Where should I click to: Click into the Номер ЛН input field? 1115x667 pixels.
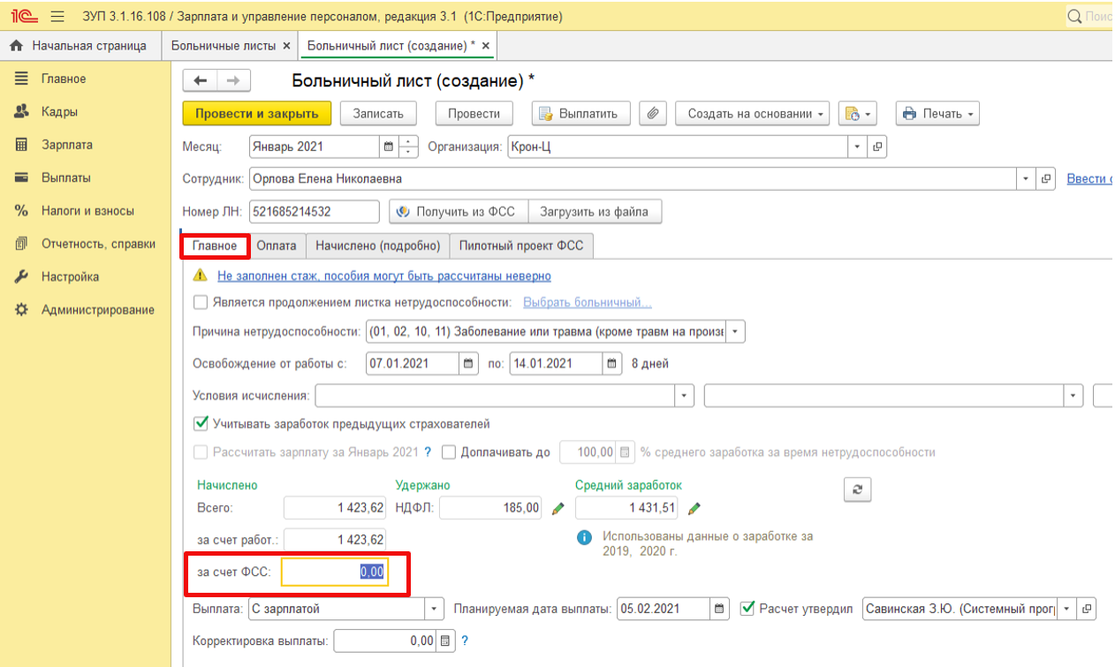point(314,212)
